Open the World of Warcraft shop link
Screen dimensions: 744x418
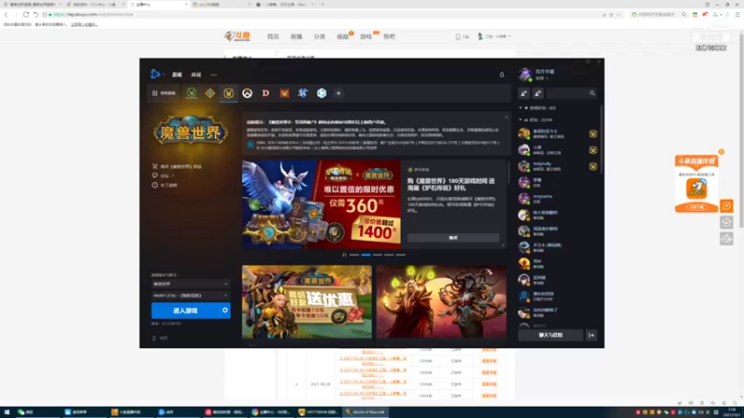coord(177,166)
